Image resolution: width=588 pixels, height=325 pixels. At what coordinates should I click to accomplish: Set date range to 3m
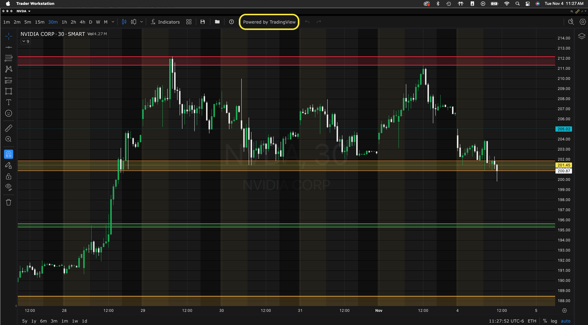(54, 321)
